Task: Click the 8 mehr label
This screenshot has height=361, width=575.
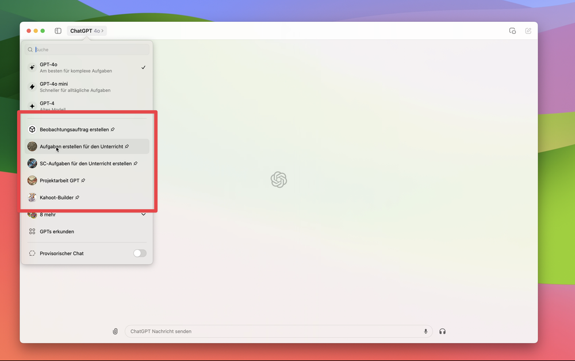Action: (x=48, y=215)
